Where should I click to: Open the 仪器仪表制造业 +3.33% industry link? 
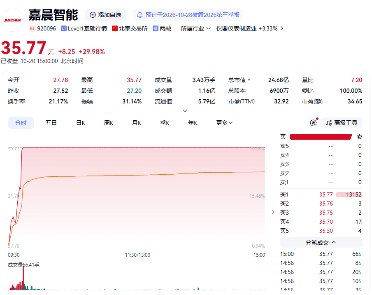[247, 28]
